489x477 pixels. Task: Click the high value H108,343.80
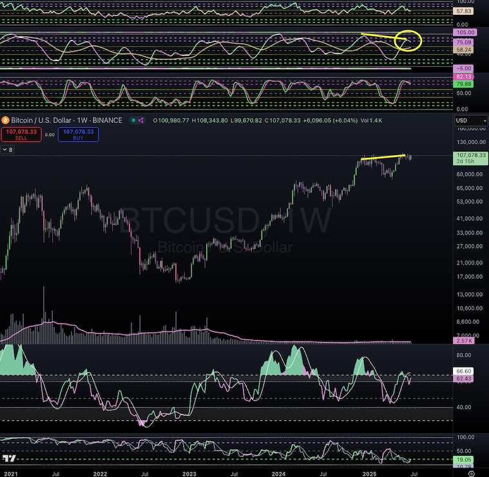click(x=209, y=120)
